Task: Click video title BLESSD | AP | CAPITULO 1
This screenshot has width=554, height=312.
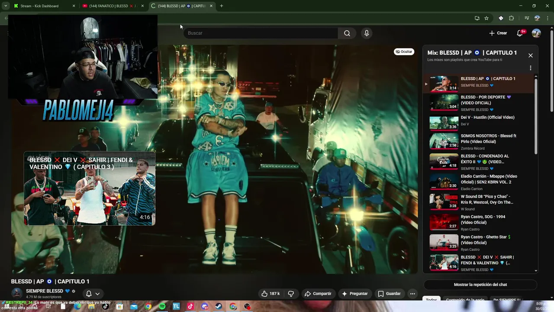Action: [50, 281]
